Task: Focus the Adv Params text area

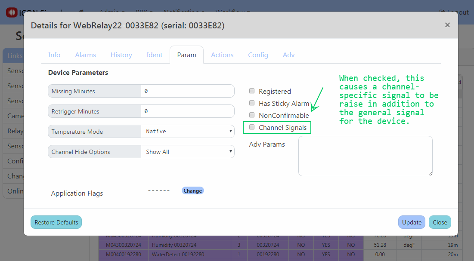Action: click(x=365, y=156)
